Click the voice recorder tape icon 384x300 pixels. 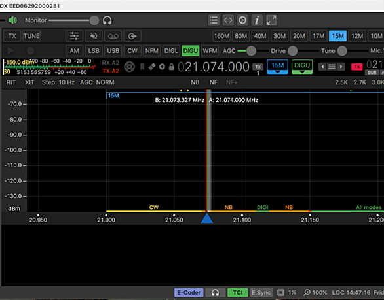tap(113, 36)
